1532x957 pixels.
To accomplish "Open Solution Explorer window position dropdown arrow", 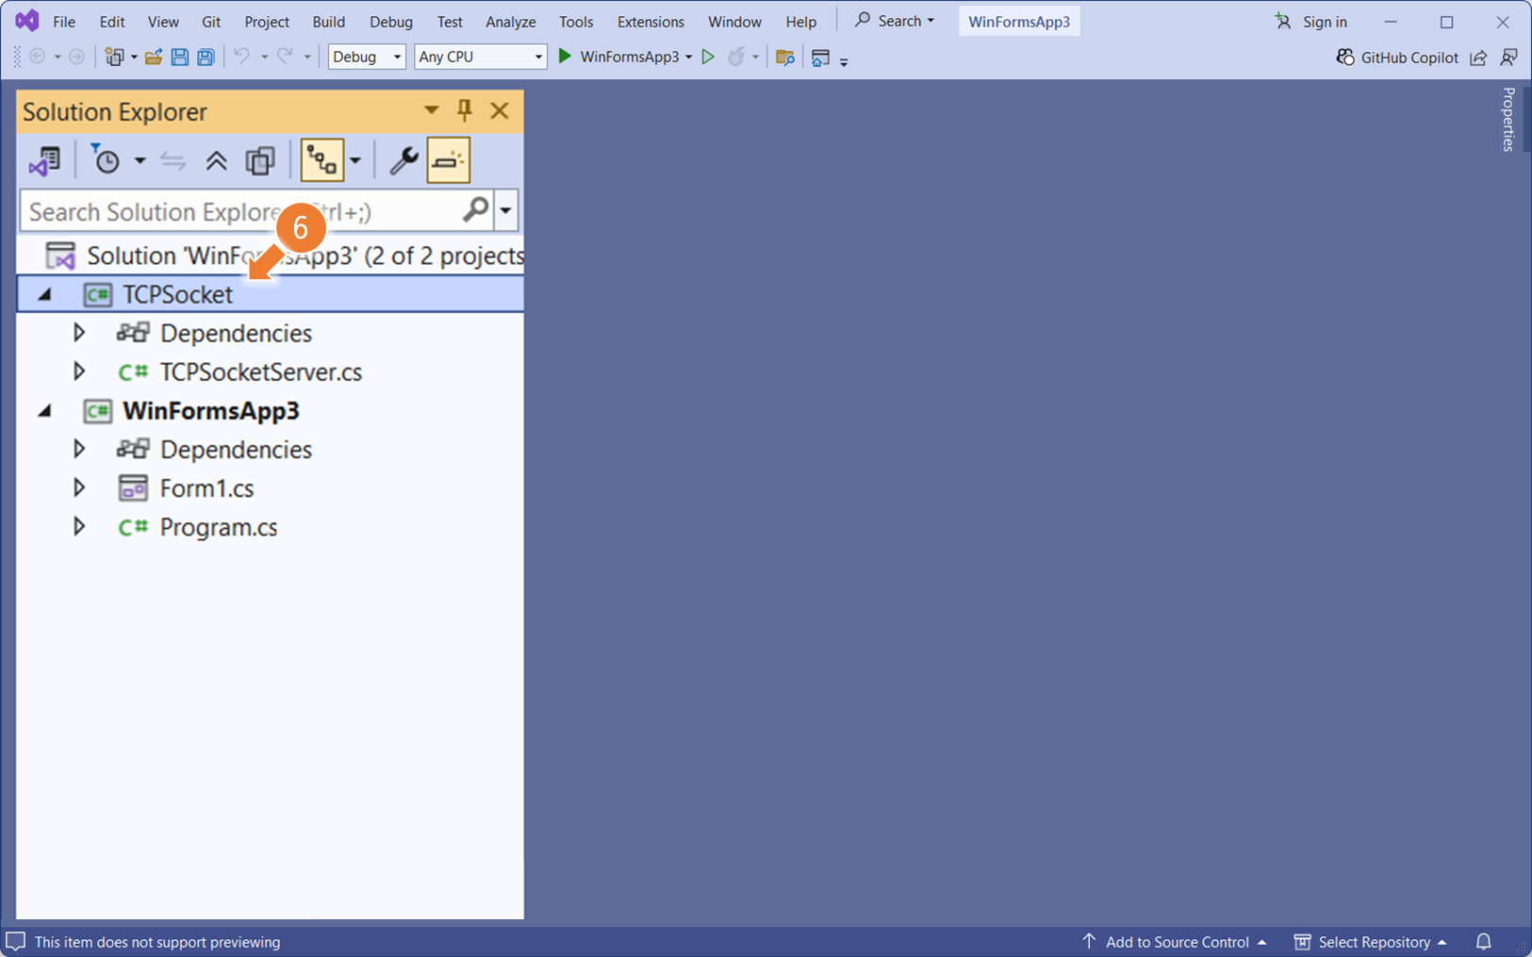I will [x=431, y=110].
